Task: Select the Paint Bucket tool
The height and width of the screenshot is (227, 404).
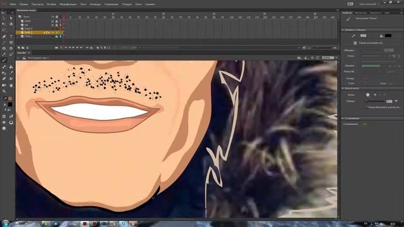Action: pyautogui.click(x=11, y=67)
